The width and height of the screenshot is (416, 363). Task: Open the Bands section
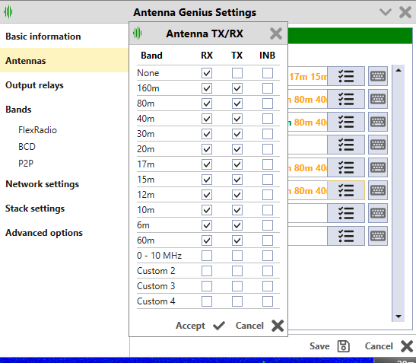18,110
